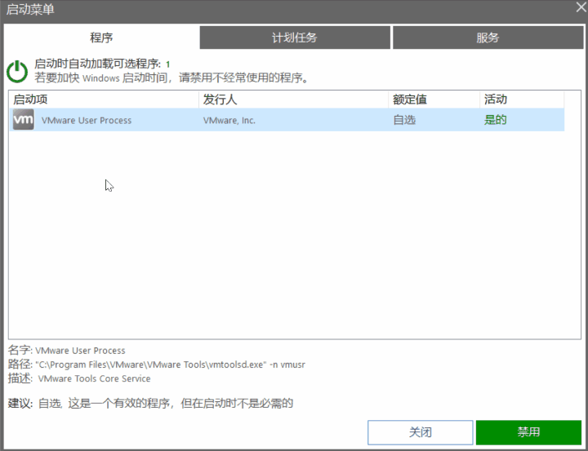Click the 自选 rating cell
Viewport: 588px width, 451px height.
pos(404,120)
